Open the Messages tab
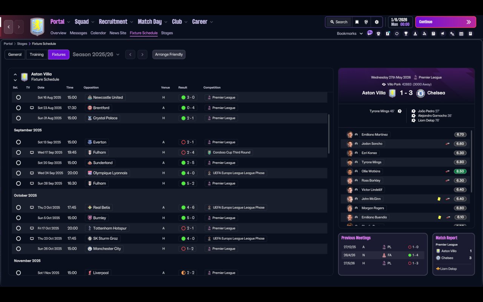Viewport: 483px width, 302px height. [x=78, y=33]
